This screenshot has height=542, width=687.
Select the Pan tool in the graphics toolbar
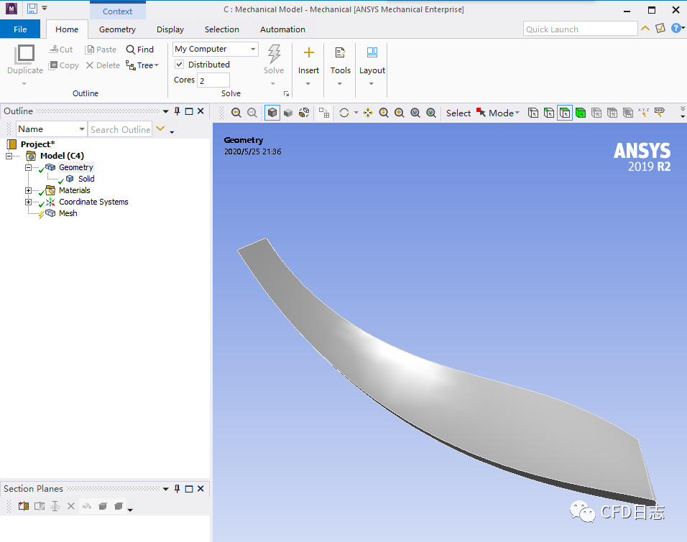366,113
